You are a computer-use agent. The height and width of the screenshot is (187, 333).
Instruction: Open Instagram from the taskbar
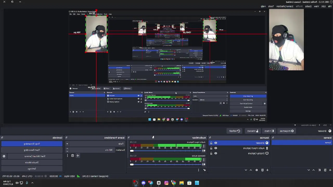click(x=166, y=183)
